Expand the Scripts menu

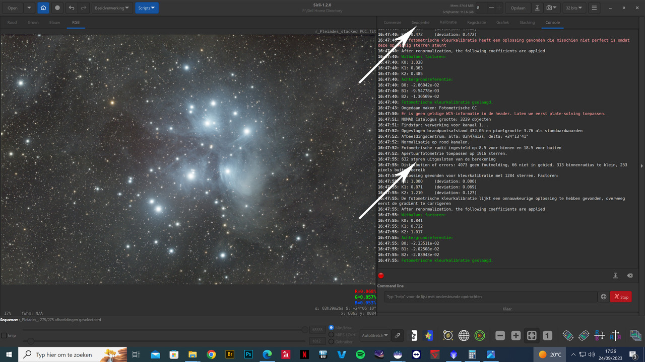(x=147, y=8)
